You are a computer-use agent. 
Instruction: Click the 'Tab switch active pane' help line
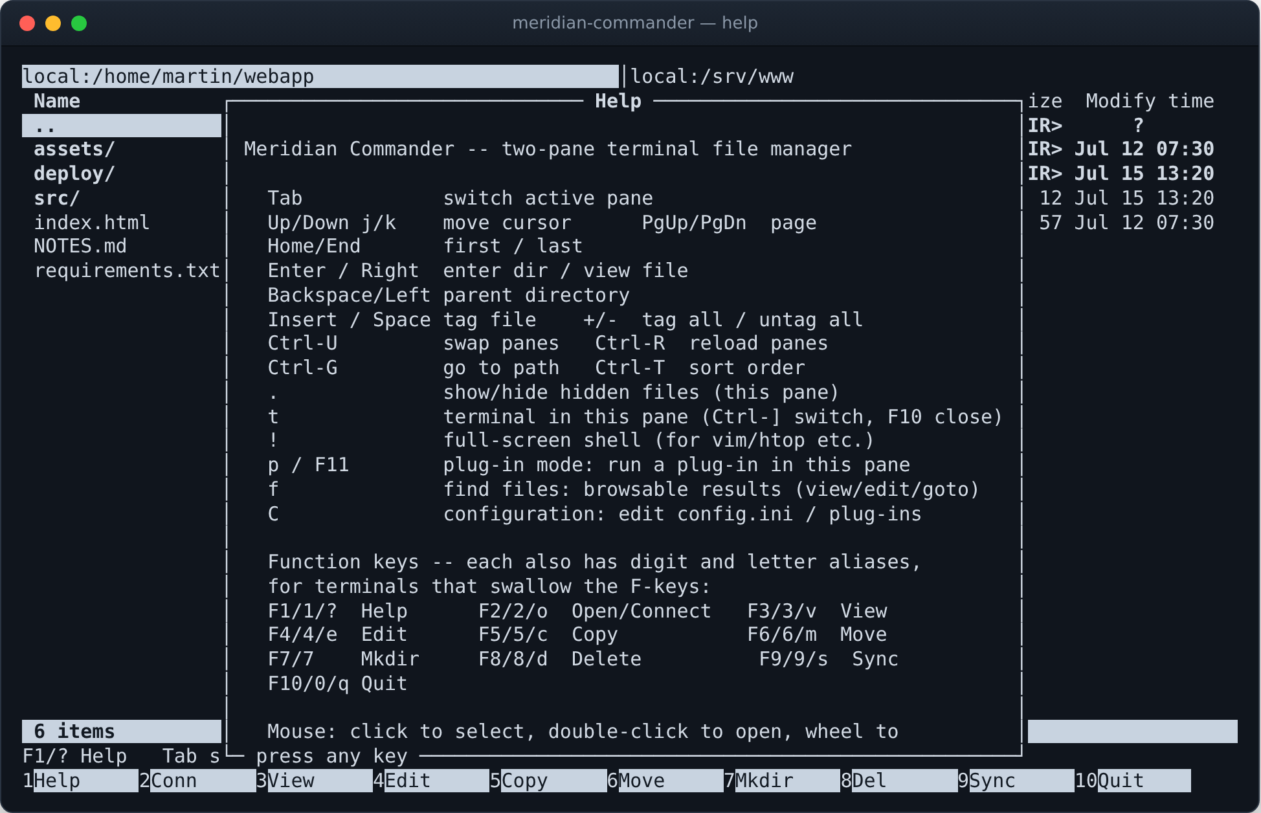coord(460,199)
